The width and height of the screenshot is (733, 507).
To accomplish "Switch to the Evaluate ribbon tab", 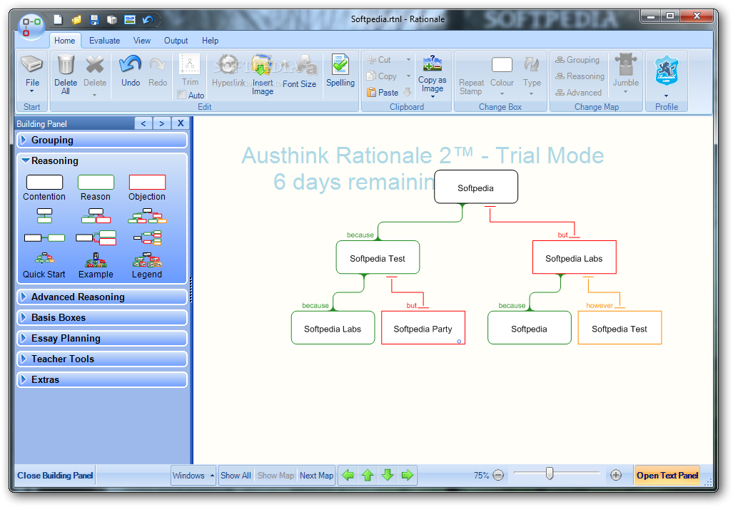I will point(104,41).
